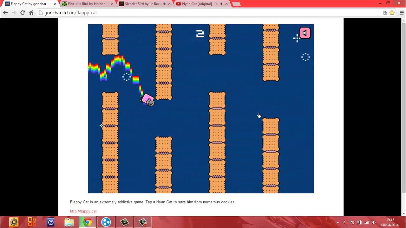Show hidden system tray icons
Screen dimensions: 406x228
(x=338, y=222)
